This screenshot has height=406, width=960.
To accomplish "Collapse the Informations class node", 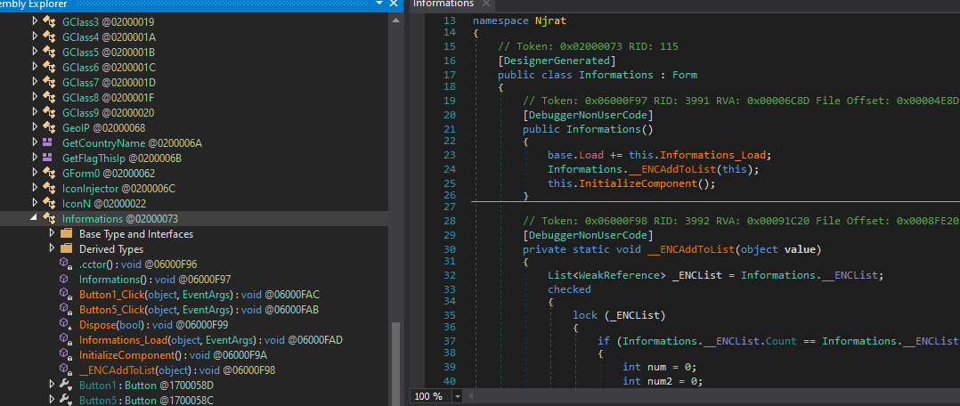I will pos(36,219).
